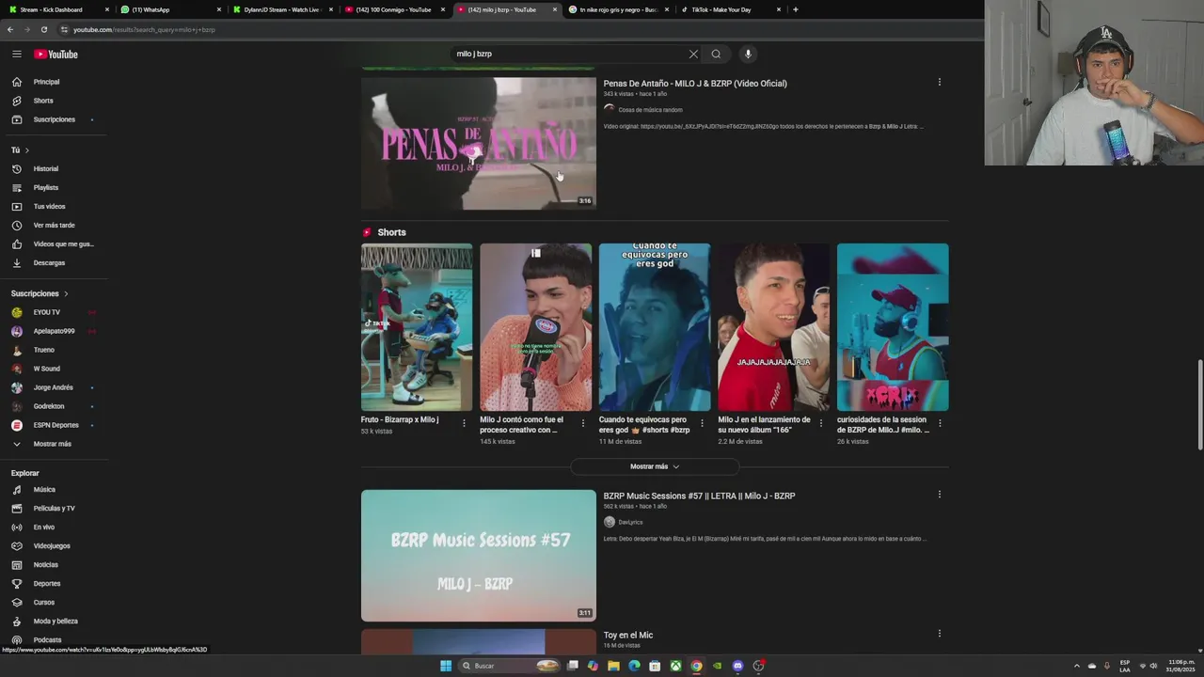Open Apelapato999 channel subscription
Image resolution: width=1204 pixels, height=677 pixels.
pyautogui.click(x=54, y=331)
